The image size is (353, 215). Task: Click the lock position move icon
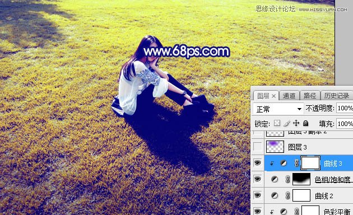[296, 123]
